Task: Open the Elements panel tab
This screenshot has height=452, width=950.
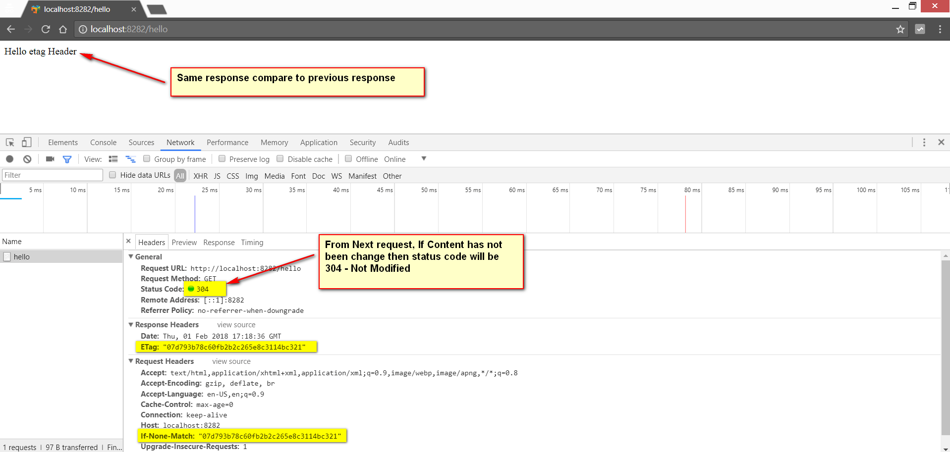Action: 63,143
